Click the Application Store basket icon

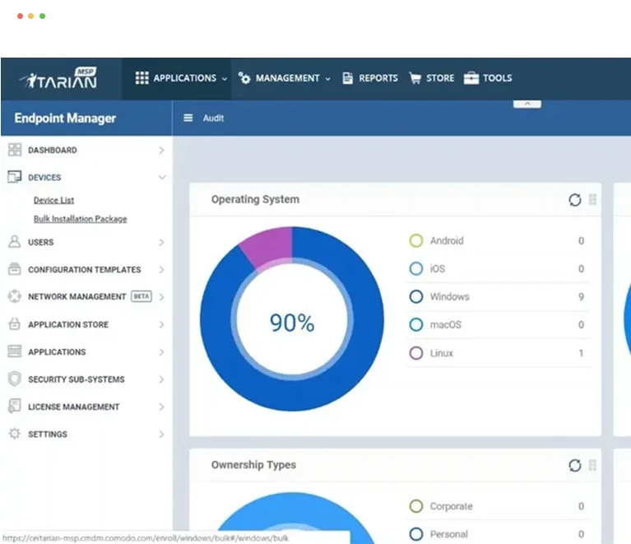tap(14, 324)
